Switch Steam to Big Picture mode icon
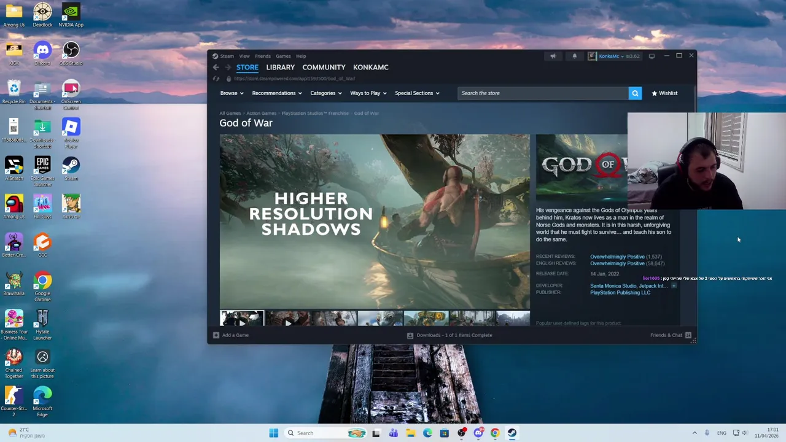The width and height of the screenshot is (786, 442). [x=652, y=56]
